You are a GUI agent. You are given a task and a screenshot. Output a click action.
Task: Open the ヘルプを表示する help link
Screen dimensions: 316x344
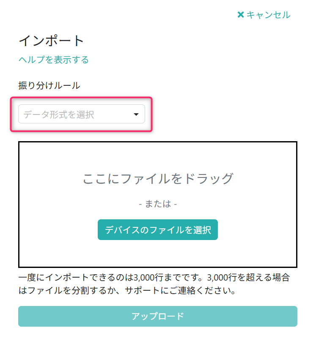coord(54,60)
